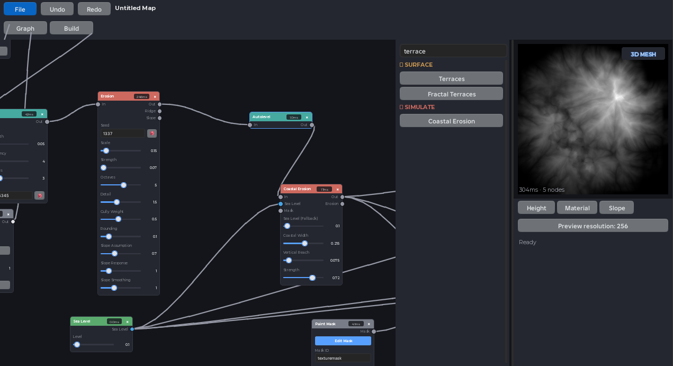Adjust the Slope Response slider

coord(121,271)
